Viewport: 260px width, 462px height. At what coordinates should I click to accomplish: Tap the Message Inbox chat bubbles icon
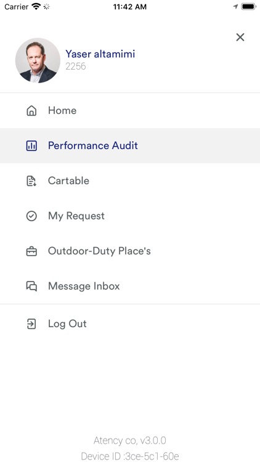pyautogui.click(x=31, y=286)
